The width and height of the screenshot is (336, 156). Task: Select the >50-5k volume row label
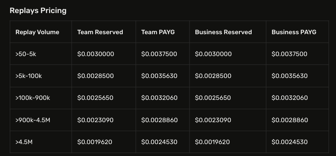pyautogui.click(x=26, y=54)
